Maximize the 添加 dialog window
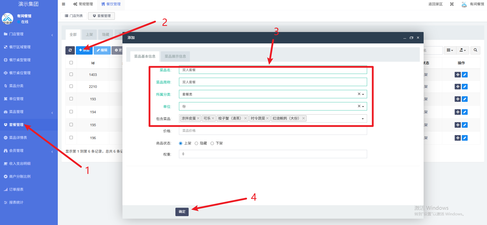 coord(411,38)
